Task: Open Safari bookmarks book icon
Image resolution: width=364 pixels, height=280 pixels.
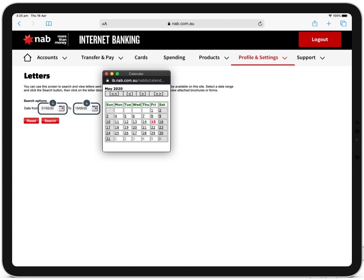Action: (x=49, y=23)
